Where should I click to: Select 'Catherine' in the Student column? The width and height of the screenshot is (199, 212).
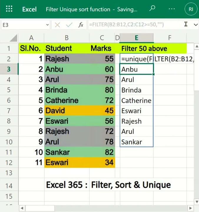[67, 100]
